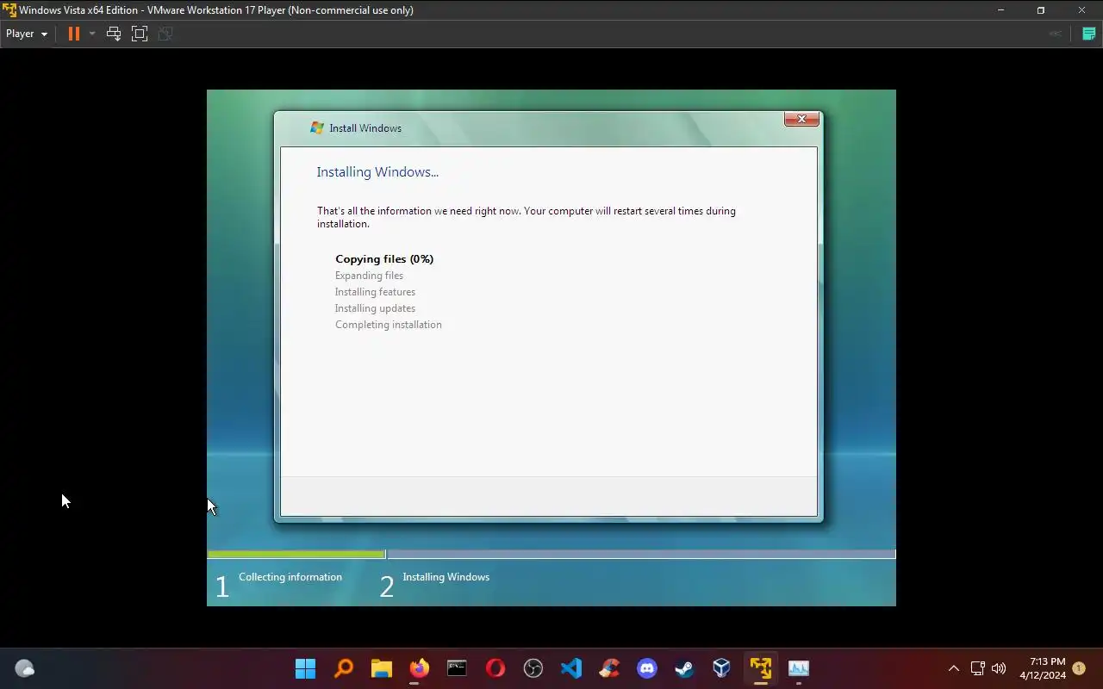Launch Firefox from the taskbar
This screenshot has height=689, width=1103.
(x=419, y=668)
